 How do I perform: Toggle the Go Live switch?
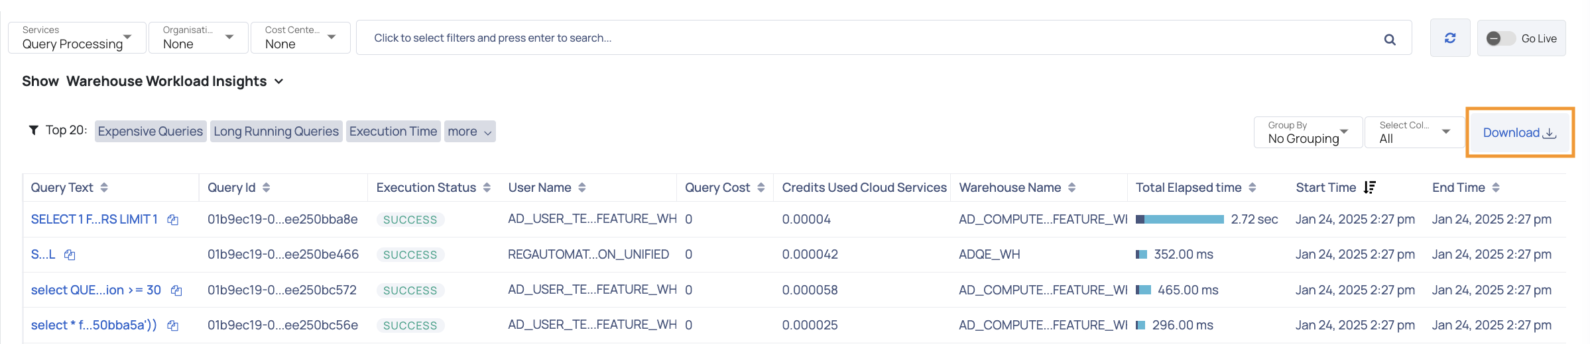tap(1500, 38)
